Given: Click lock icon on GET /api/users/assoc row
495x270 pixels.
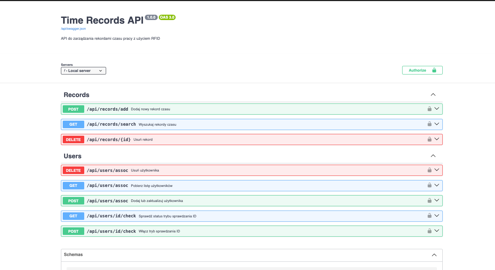Looking at the screenshot, I should click(429, 185).
